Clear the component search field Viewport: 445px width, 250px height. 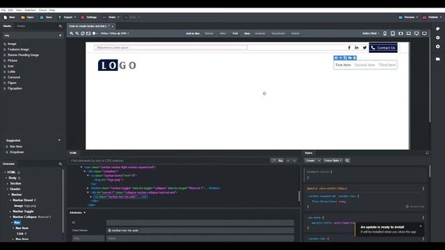click(60, 35)
